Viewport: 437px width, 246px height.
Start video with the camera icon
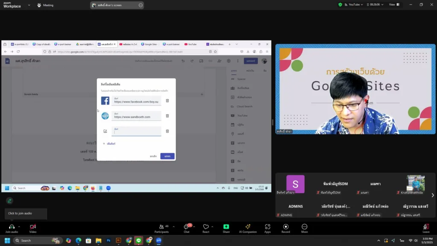point(33,227)
